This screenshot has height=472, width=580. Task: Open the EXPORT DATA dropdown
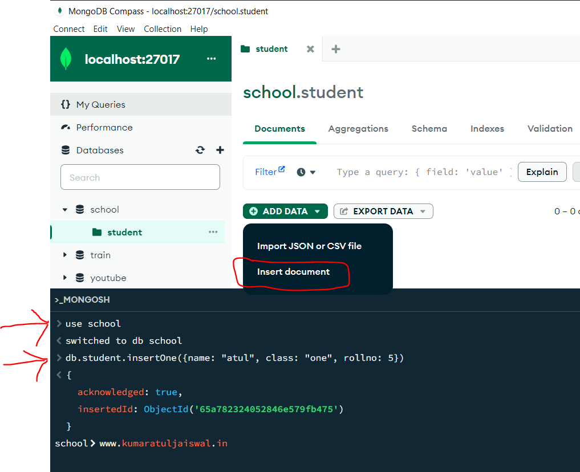(383, 211)
